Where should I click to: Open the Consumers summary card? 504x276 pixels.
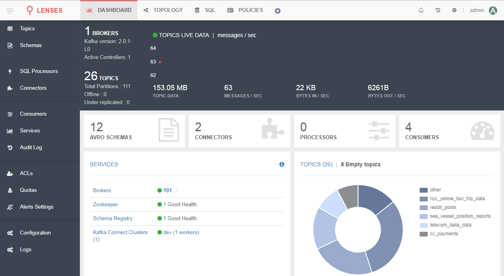[450, 131]
